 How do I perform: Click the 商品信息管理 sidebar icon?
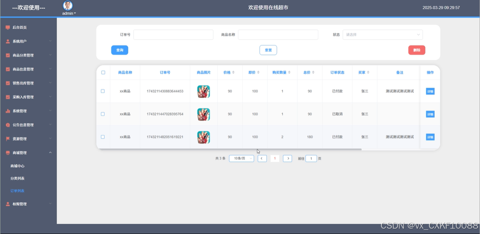[x=8, y=69]
